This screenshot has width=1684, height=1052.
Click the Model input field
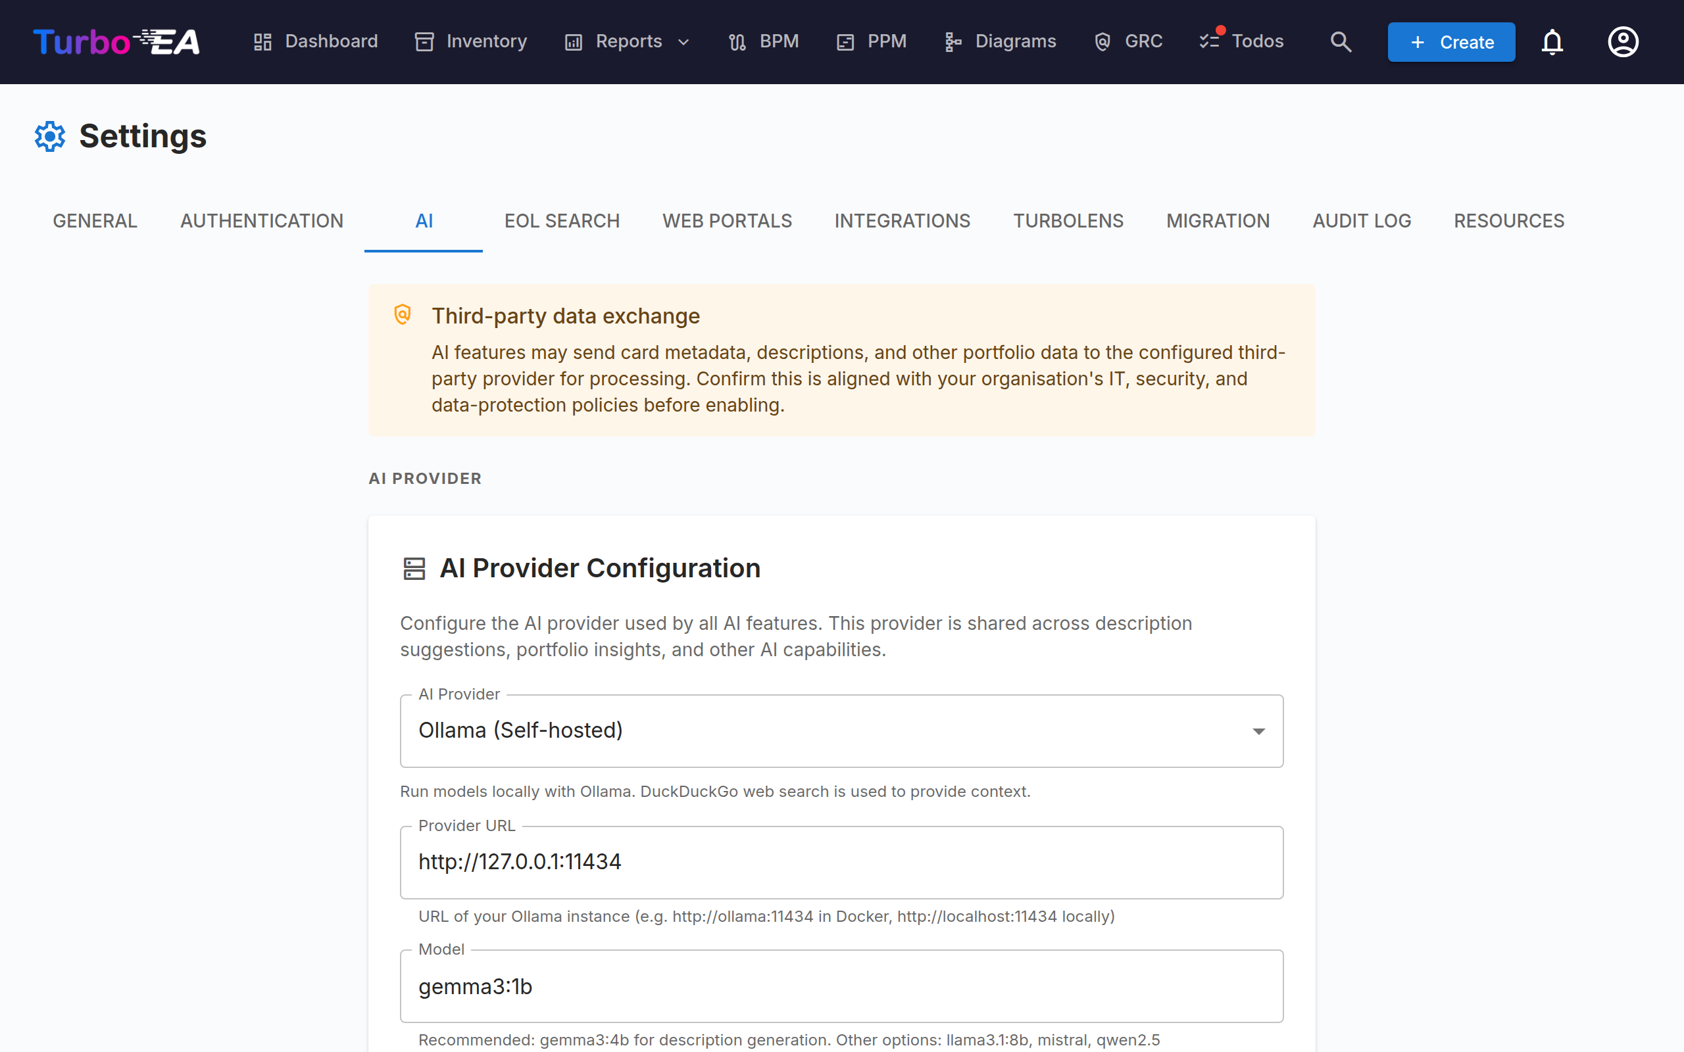841,986
